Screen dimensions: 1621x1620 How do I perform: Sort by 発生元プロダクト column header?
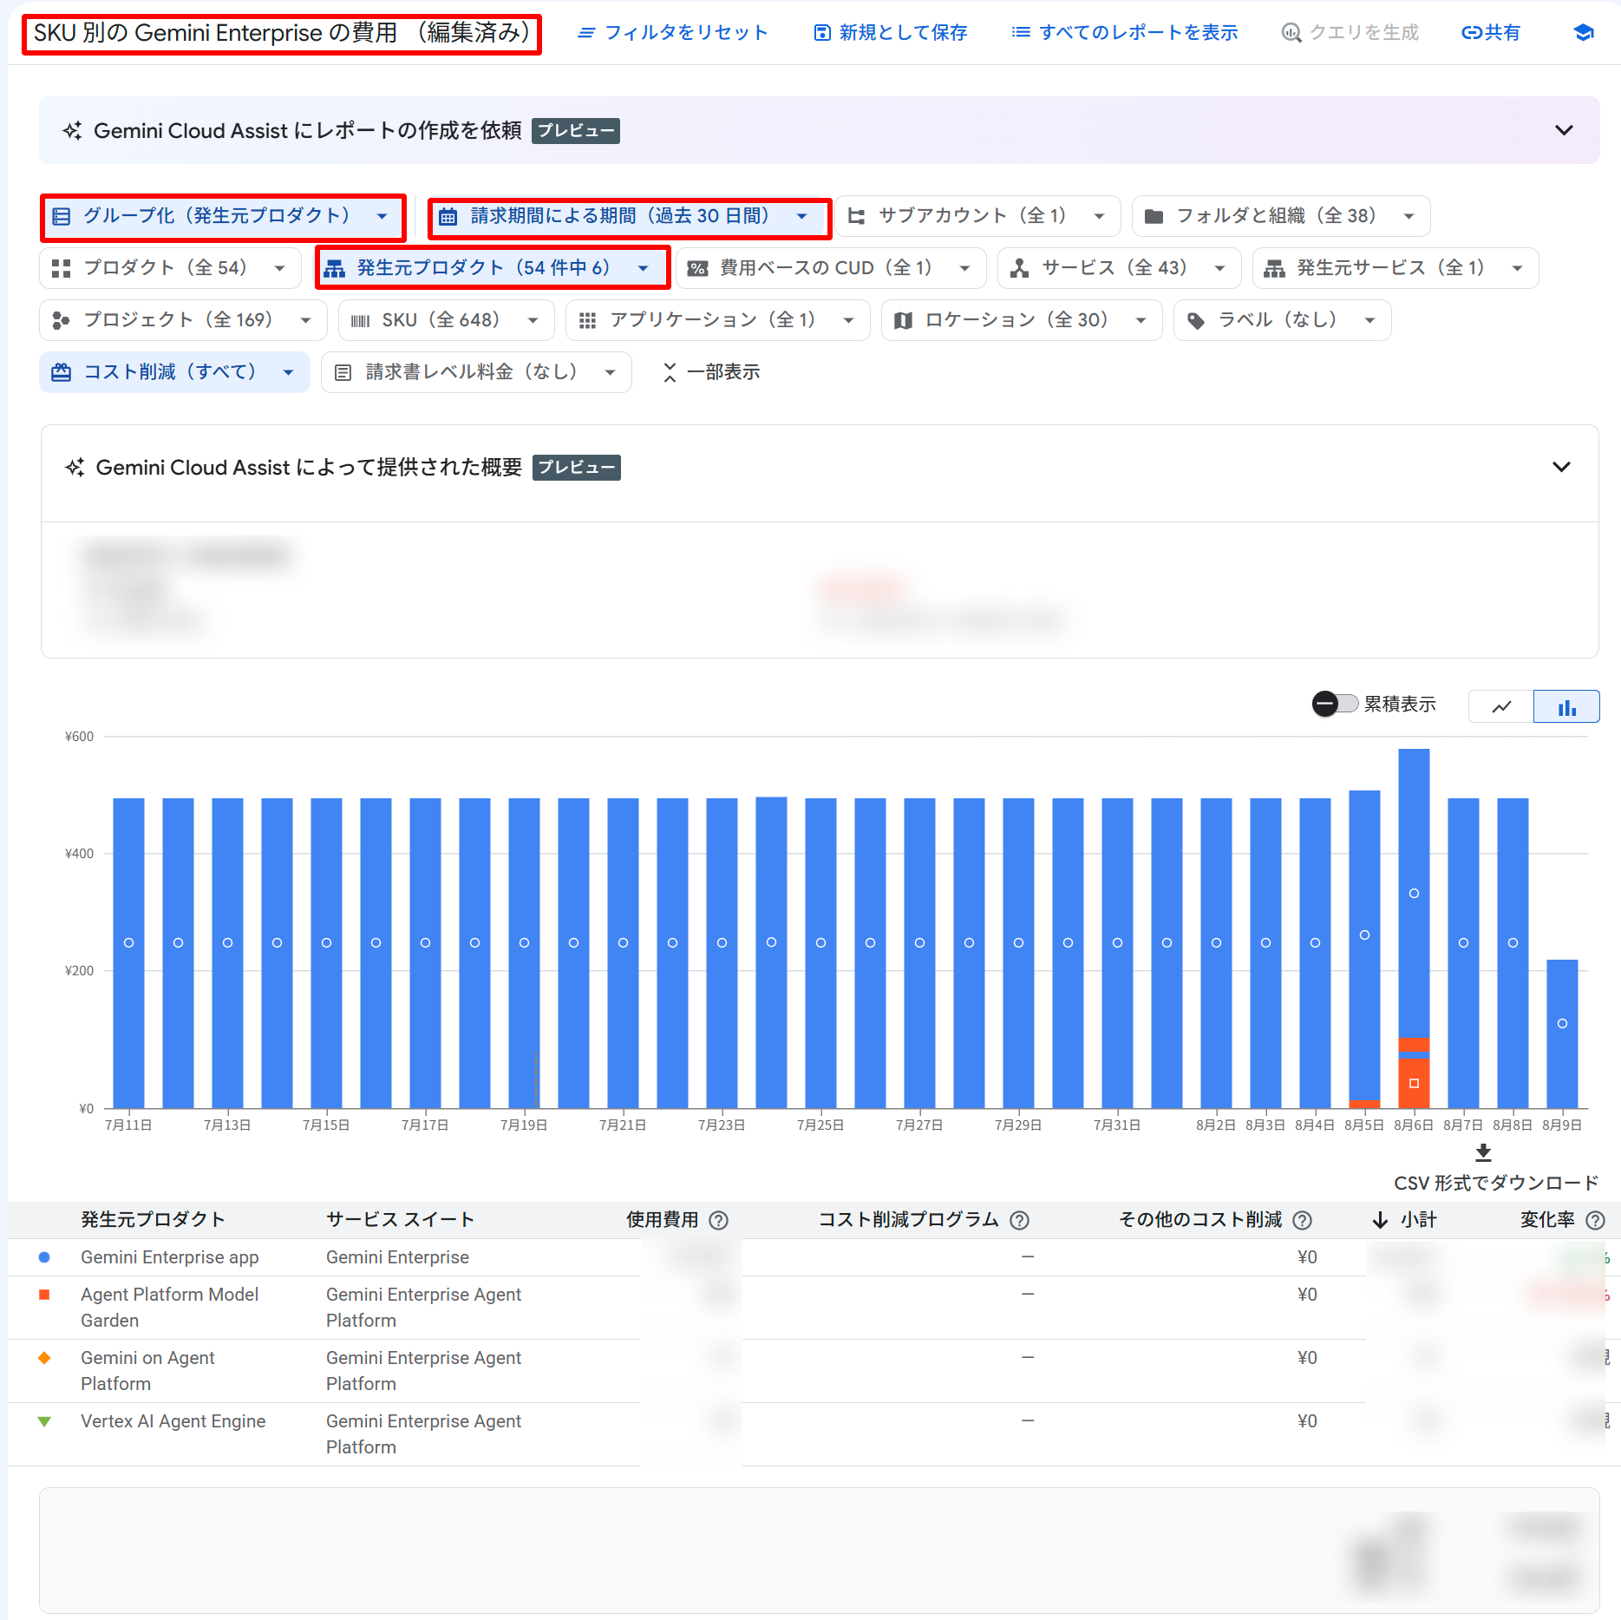point(153,1220)
